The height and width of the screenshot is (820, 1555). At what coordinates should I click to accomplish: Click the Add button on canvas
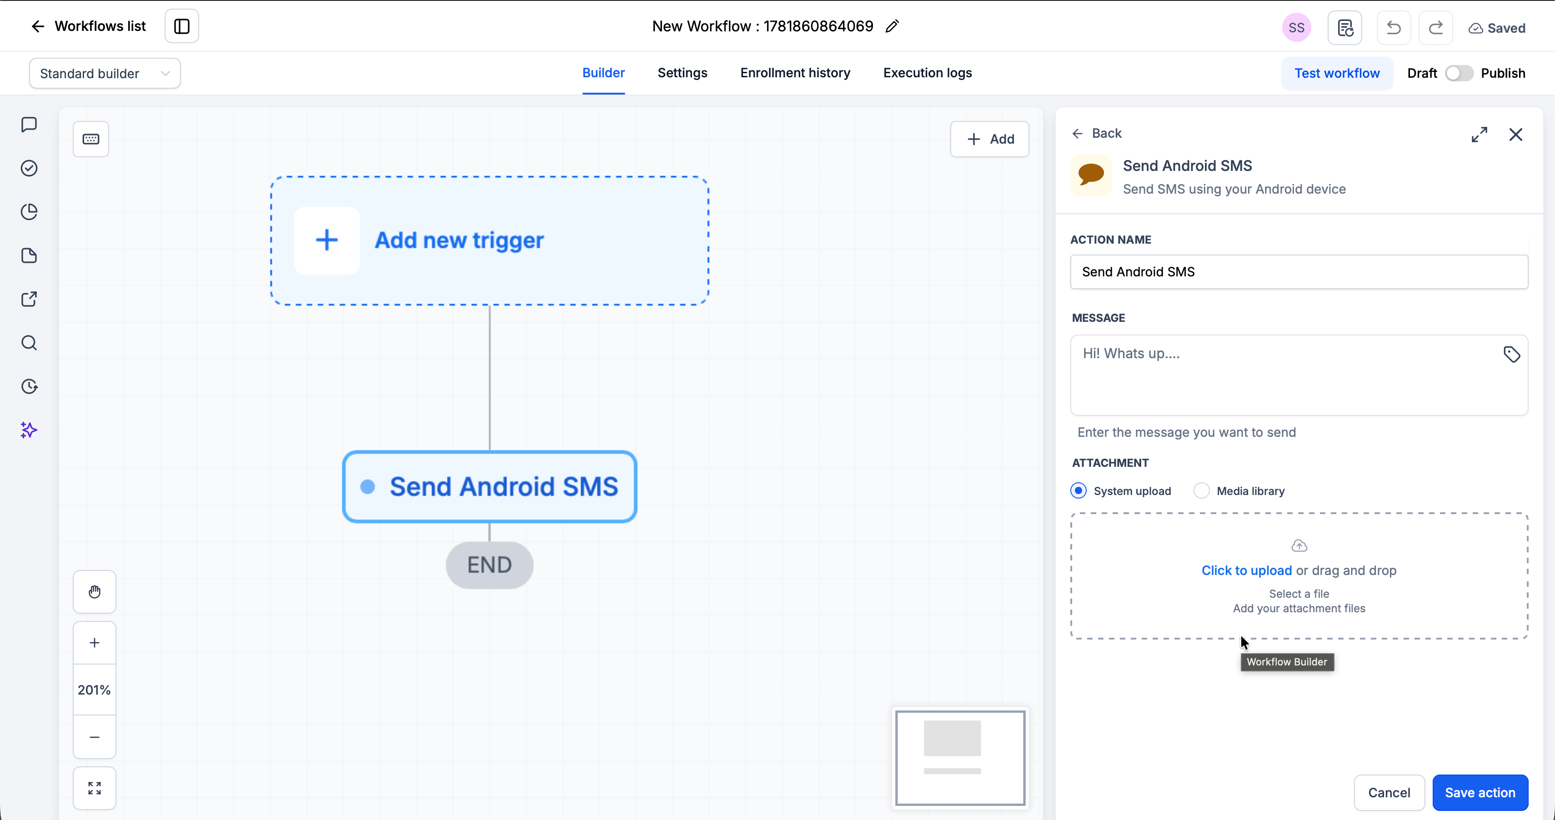pos(989,140)
